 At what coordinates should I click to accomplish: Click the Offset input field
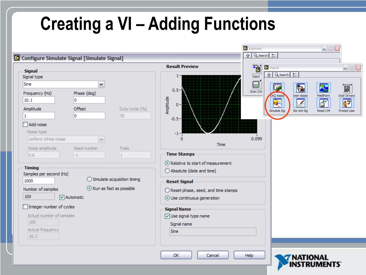(x=89, y=116)
